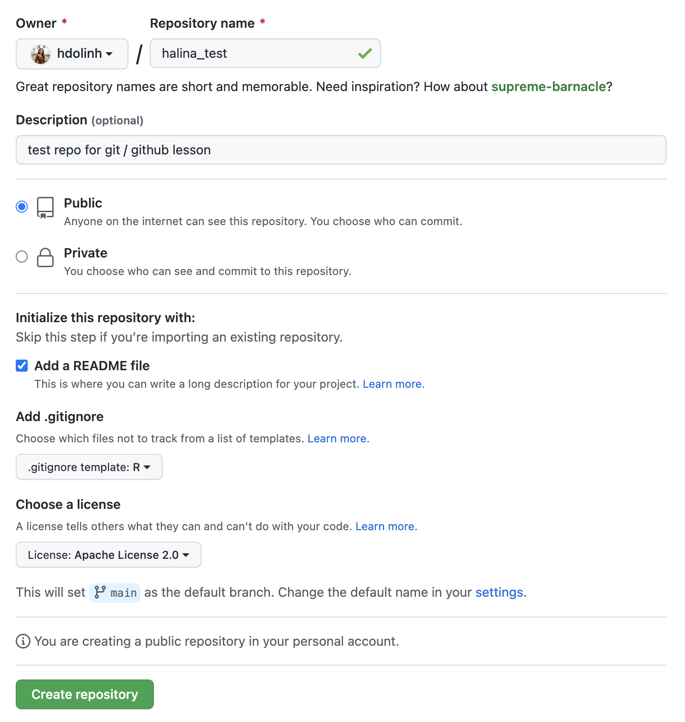Open Learn more link for README
This screenshot has width=685, height=722.
(x=393, y=384)
